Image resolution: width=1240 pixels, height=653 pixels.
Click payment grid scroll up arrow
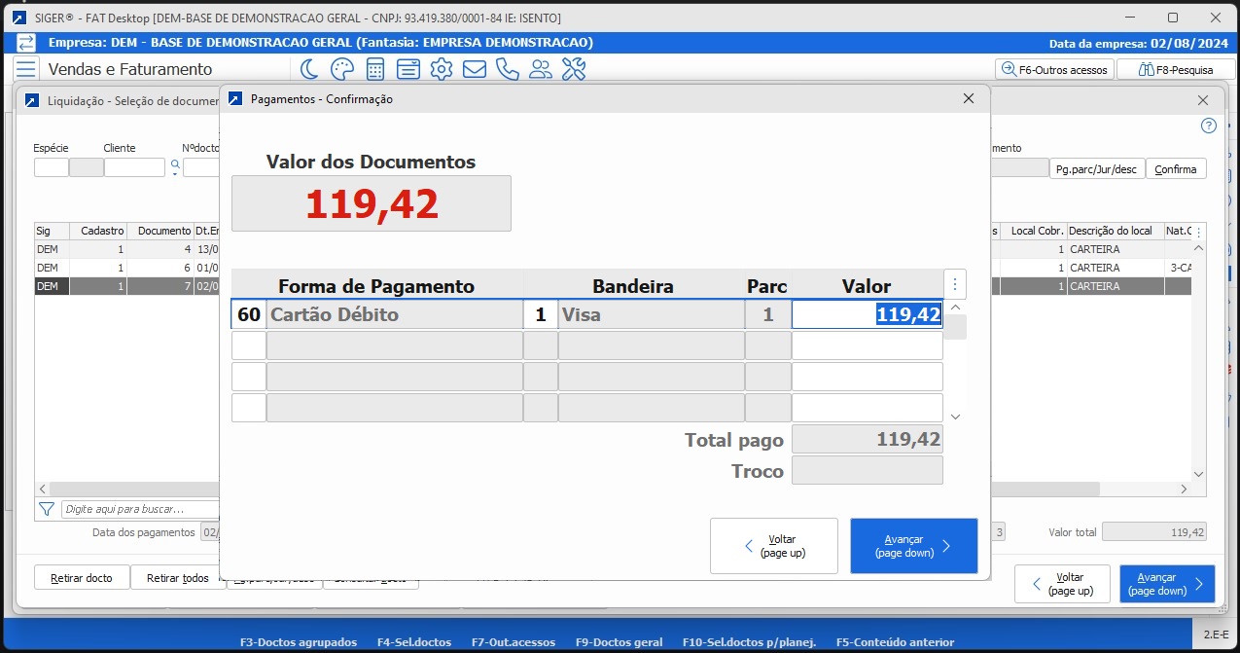(x=955, y=308)
